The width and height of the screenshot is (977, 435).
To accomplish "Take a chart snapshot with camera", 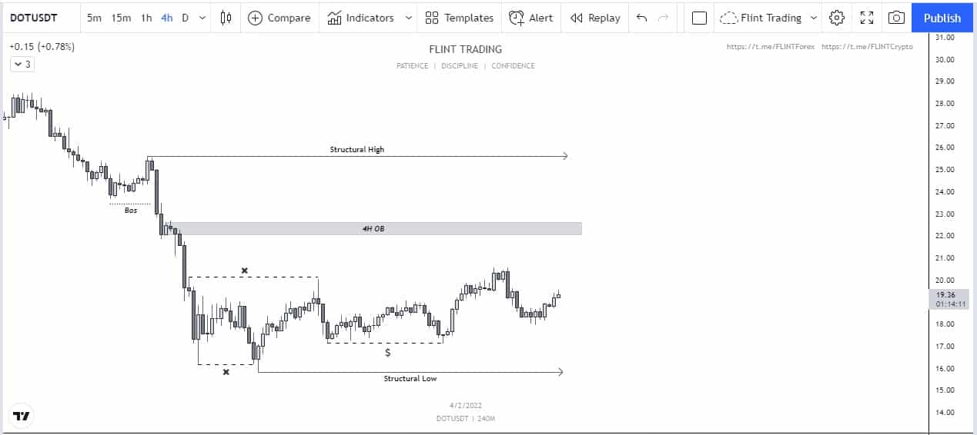I will coord(895,18).
